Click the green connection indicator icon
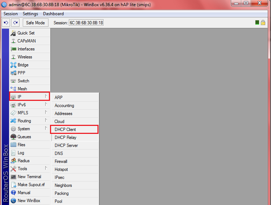The height and width of the screenshot is (205, 271). (257, 22)
